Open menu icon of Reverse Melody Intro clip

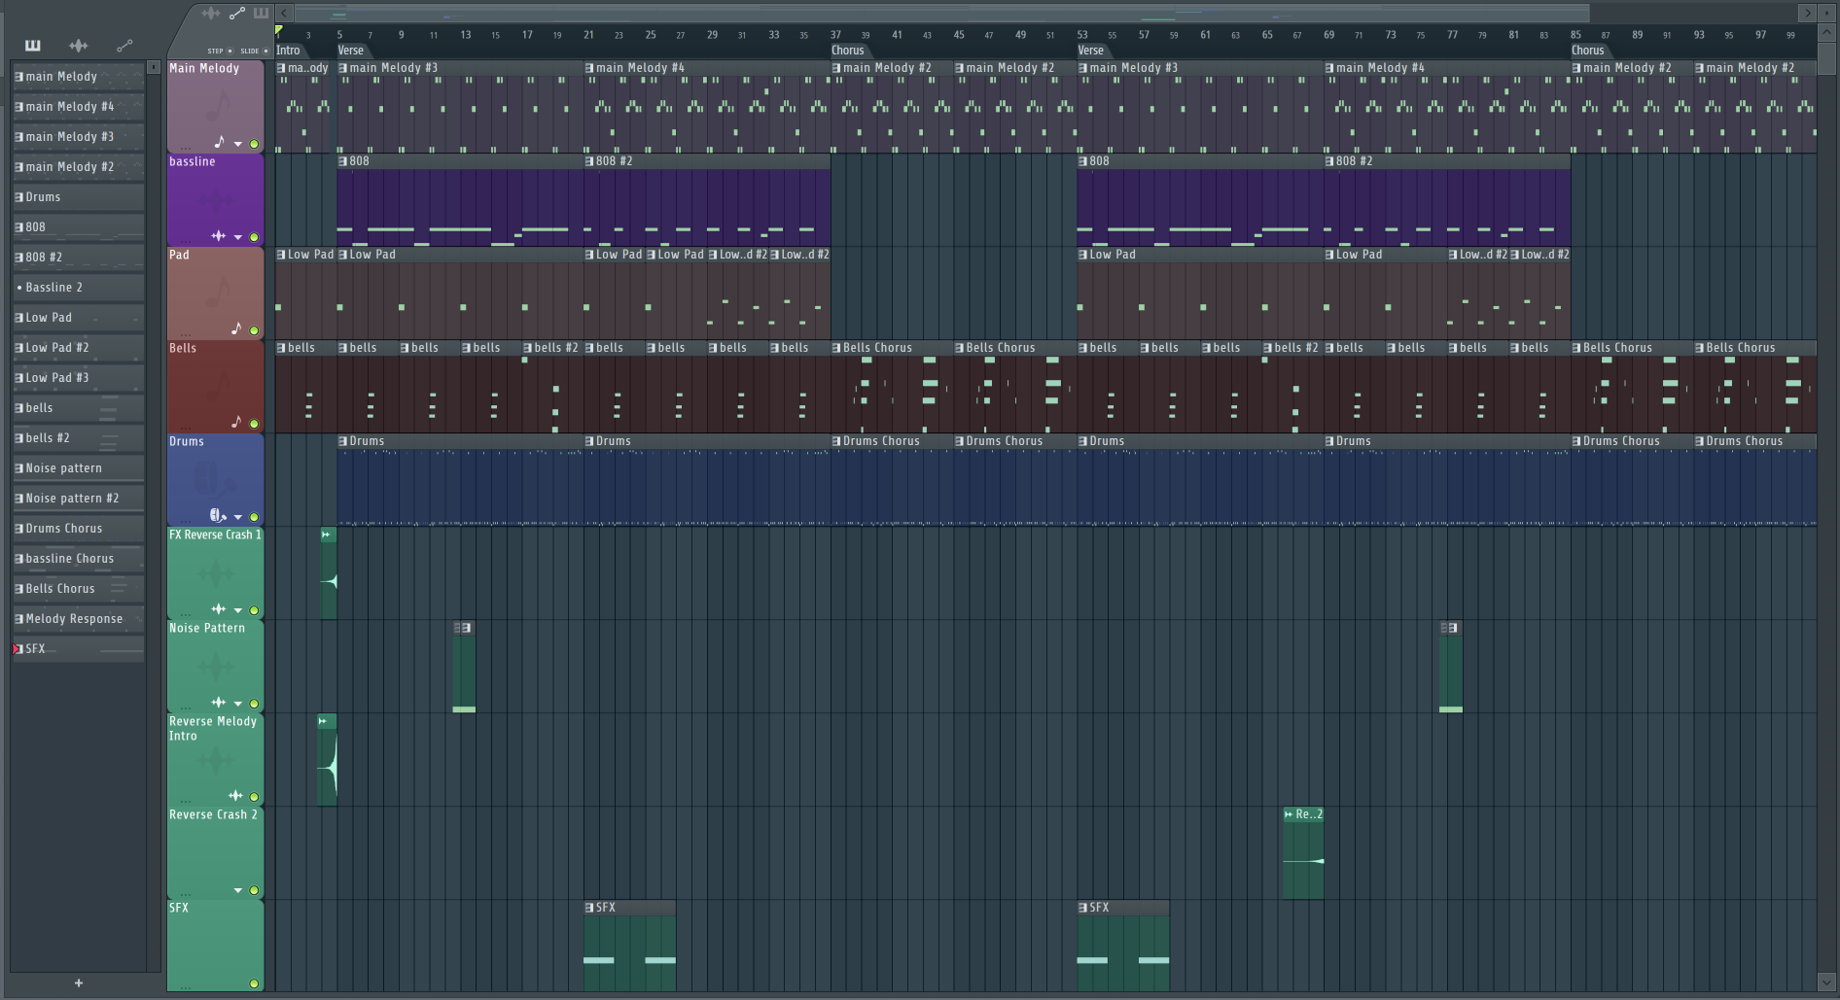(323, 721)
